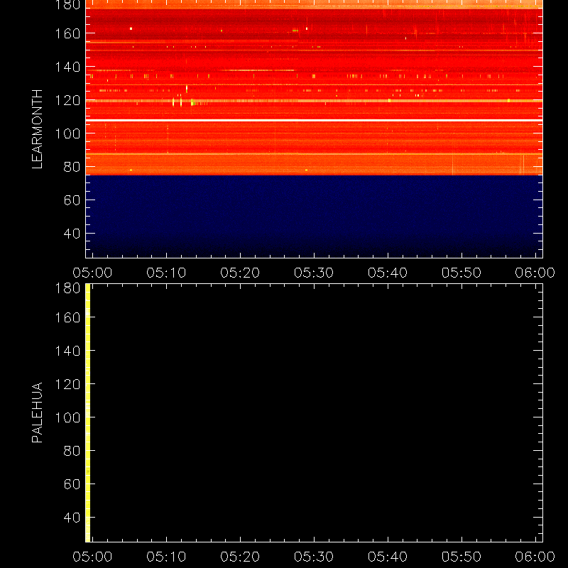Click the 05:30 time label under Learmonth plot

[x=314, y=273]
